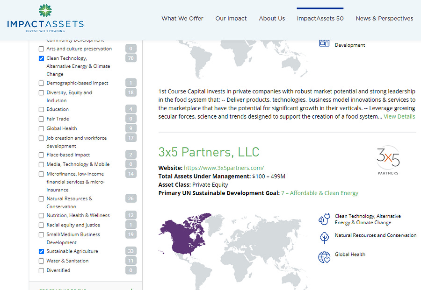The height and width of the screenshot is (290, 421).
Task: Open the About Us menu
Action: (x=272, y=19)
